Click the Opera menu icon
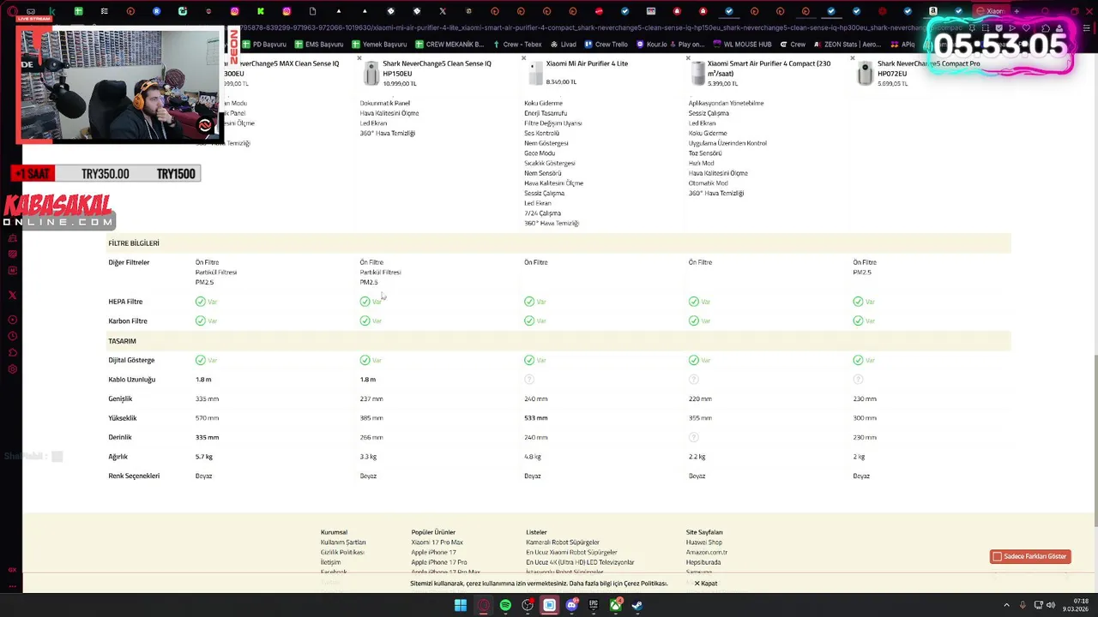Viewport: 1098px width, 617px height. click(12, 11)
